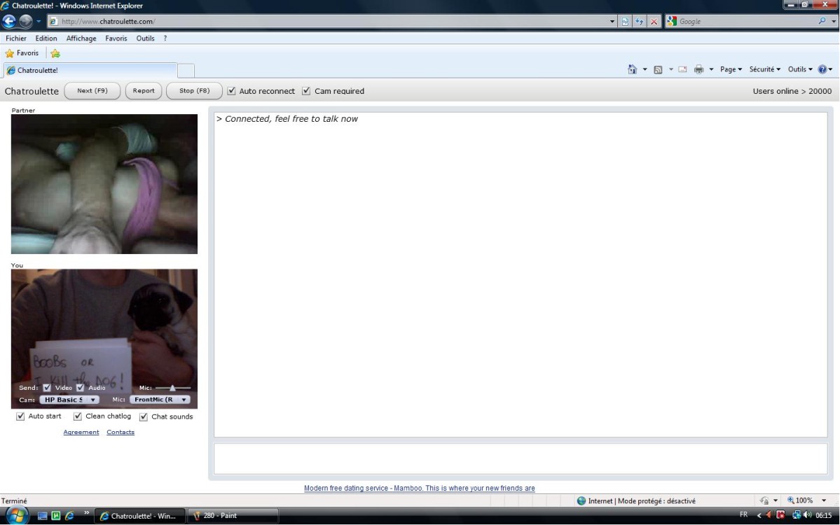Open the Edition menu
840x525 pixels.
[x=46, y=38]
